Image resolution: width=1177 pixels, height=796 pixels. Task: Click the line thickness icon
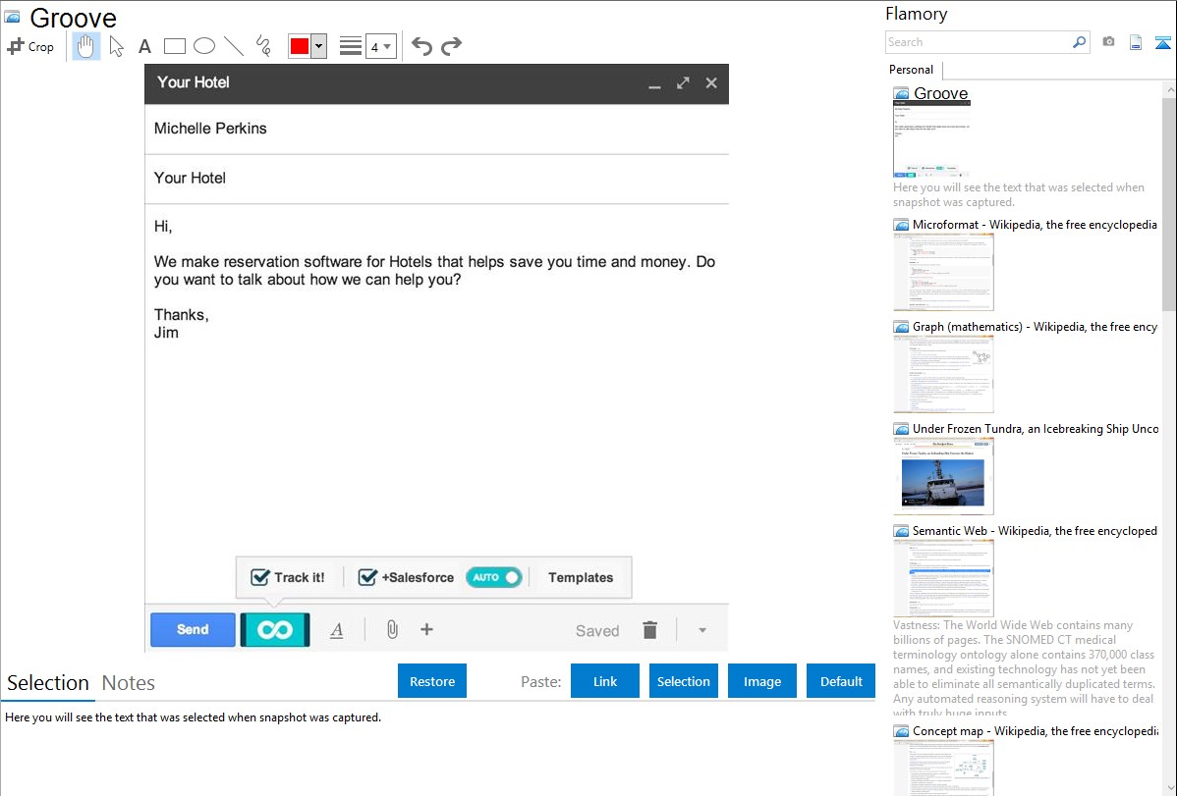(x=351, y=46)
